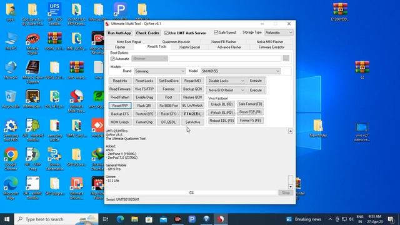The image size is (400, 225).
Task: Open the Microsoft Edge desktop shortcut
Action: click(x=11, y=188)
